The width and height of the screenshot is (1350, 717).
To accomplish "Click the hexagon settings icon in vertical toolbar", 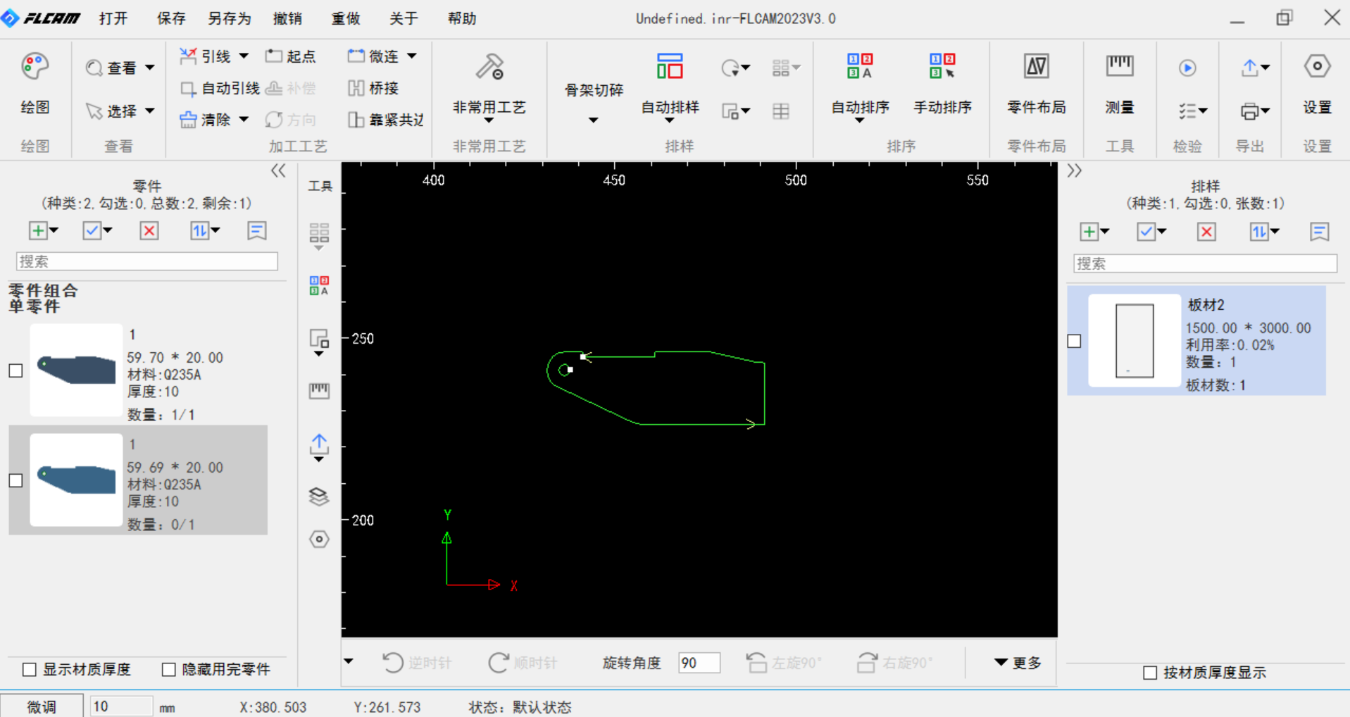I will tap(319, 540).
